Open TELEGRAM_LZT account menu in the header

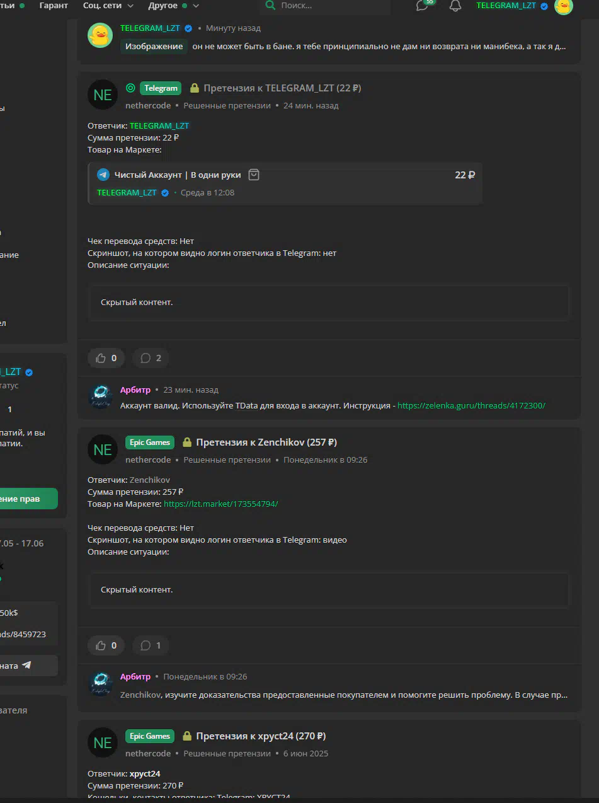[x=506, y=6]
